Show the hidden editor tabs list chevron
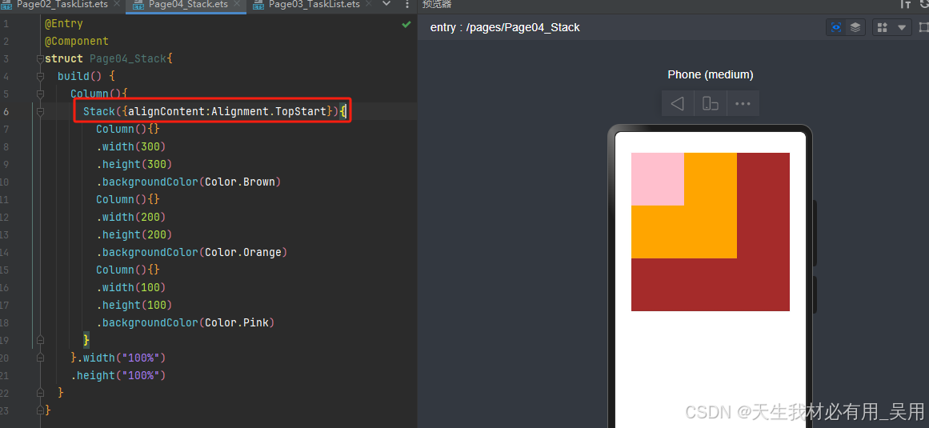Screen dimensions: 929x428 tap(387, 4)
